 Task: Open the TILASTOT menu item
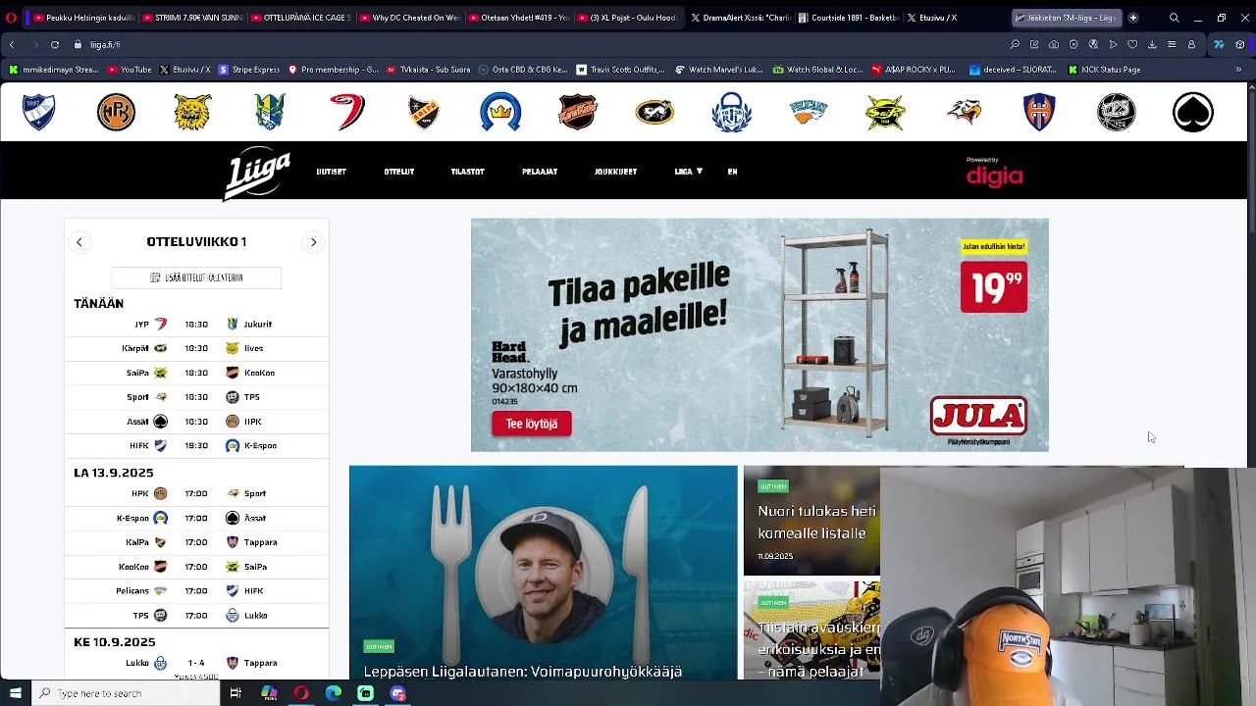467,172
